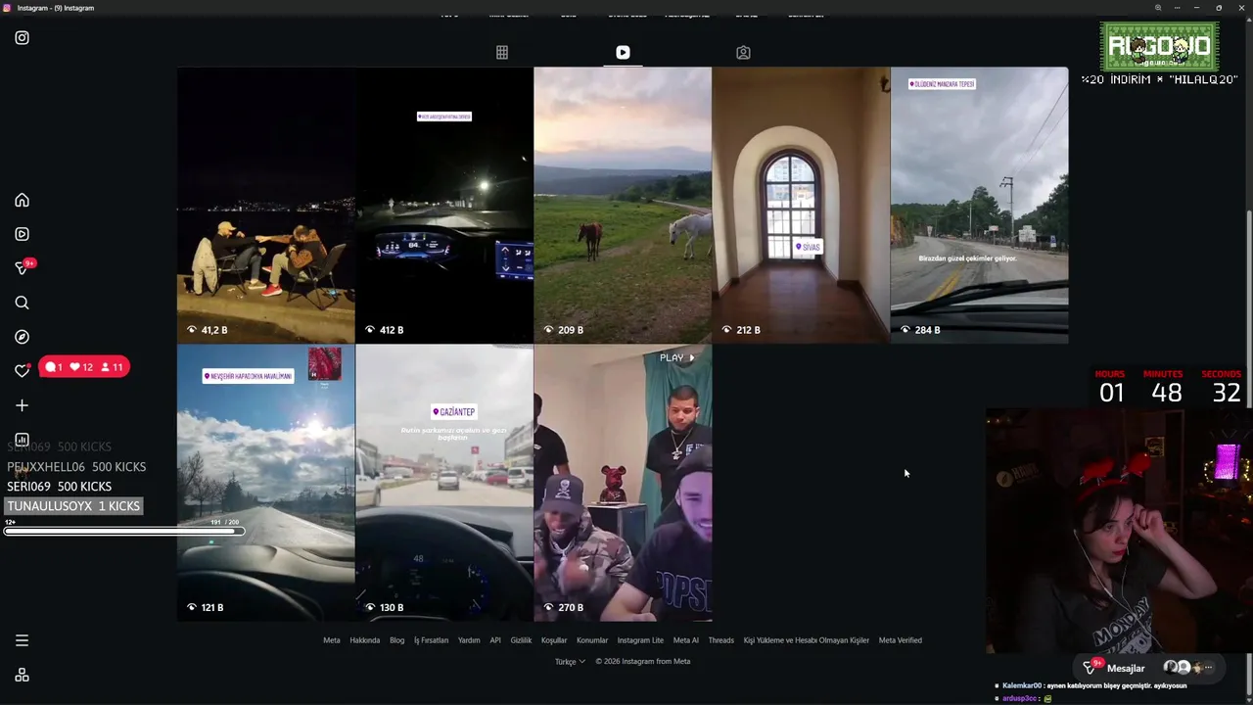
Task: Open the Hakkında footer link
Action: pyautogui.click(x=364, y=640)
